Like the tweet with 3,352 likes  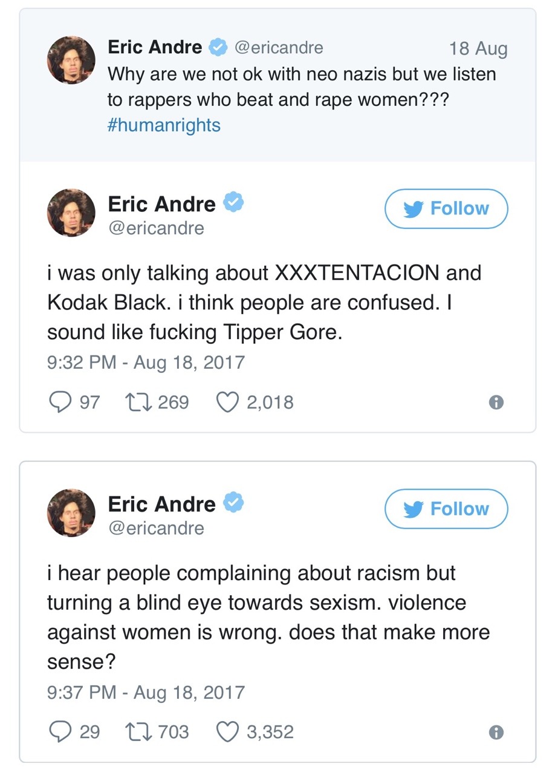pyautogui.click(x=227, y=732)
